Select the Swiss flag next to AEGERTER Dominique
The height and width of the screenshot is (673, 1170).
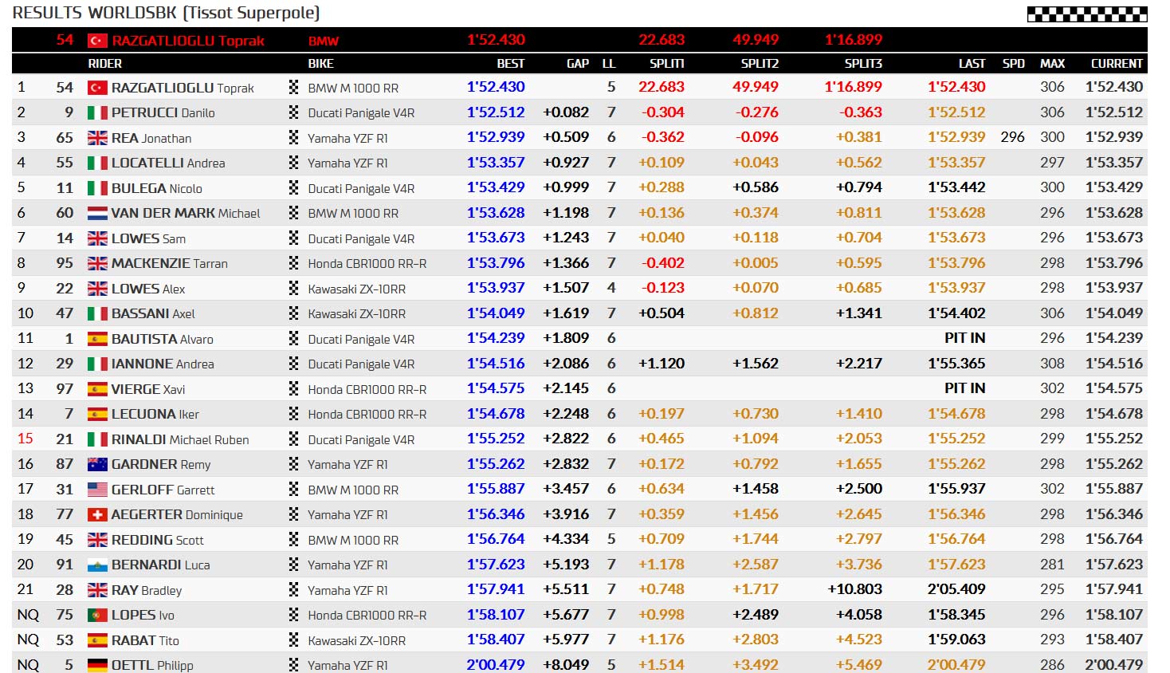tap(97, 515)
